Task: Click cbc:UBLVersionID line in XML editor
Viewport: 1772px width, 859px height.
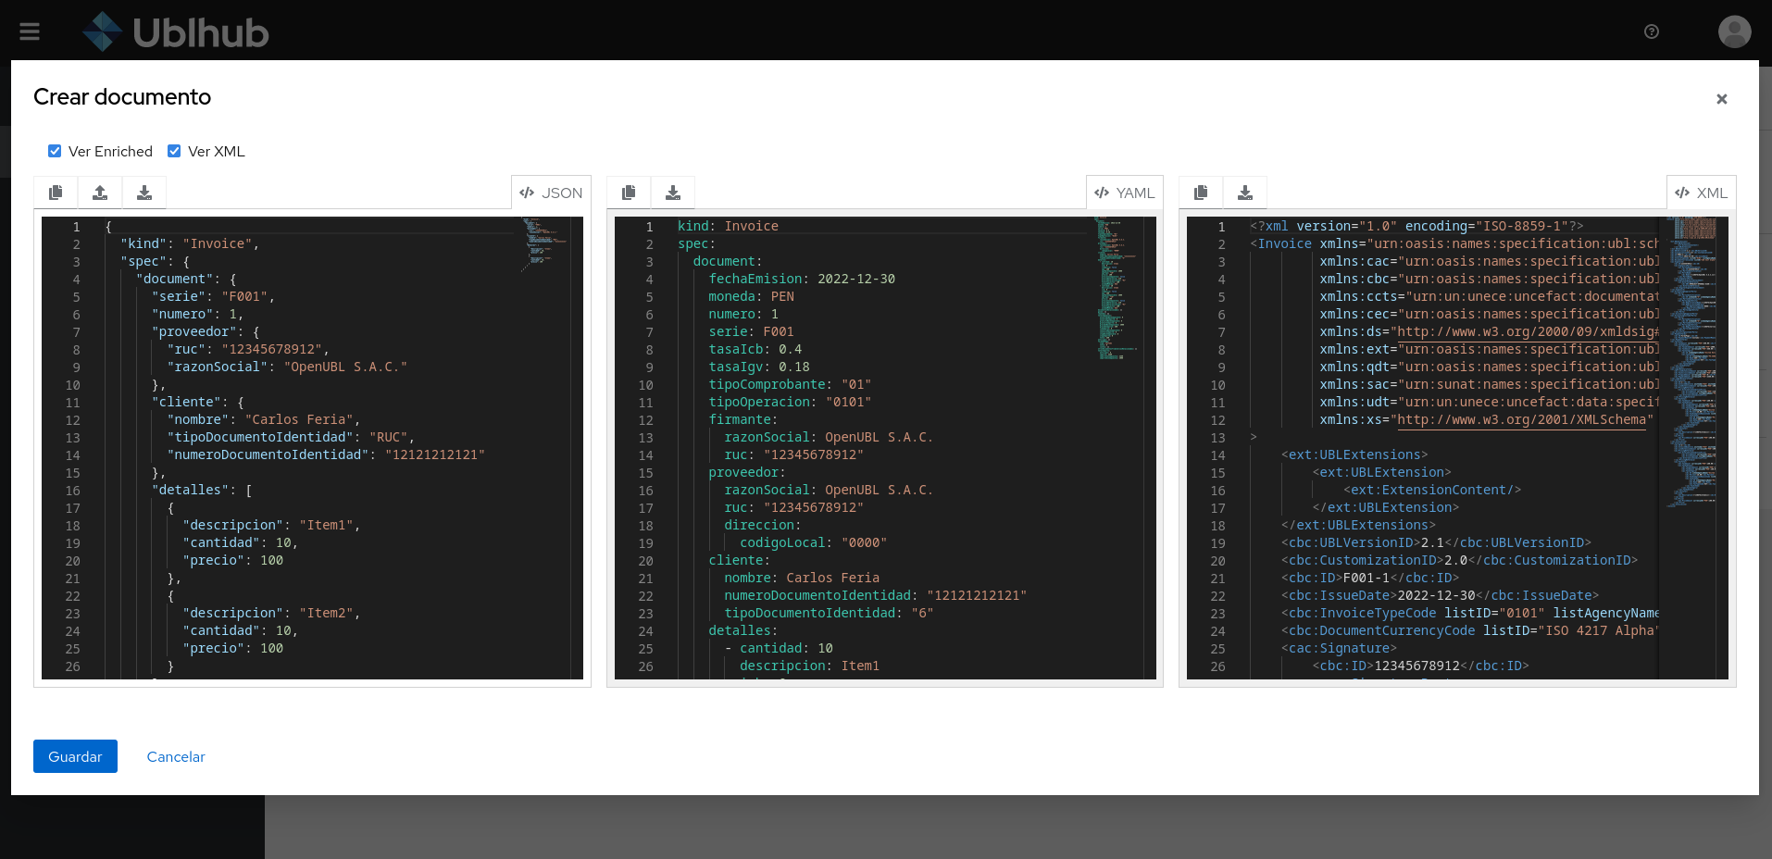Action: (1436, 542)
